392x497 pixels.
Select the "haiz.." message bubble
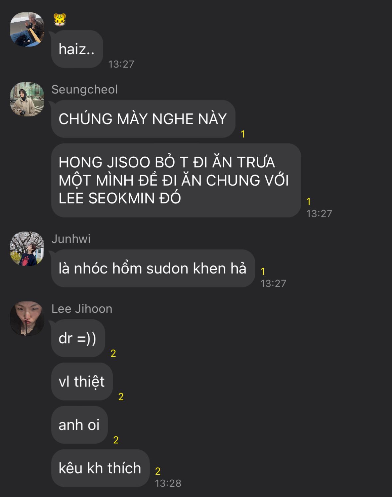point(77,49)
